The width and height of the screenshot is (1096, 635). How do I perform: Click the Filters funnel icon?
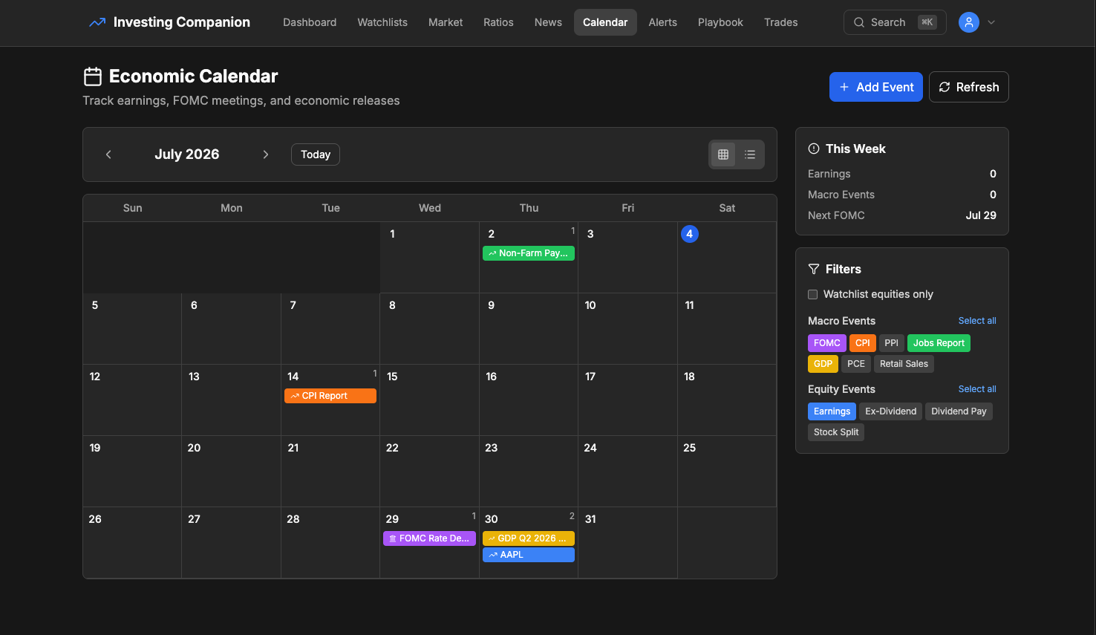[814, 269]
